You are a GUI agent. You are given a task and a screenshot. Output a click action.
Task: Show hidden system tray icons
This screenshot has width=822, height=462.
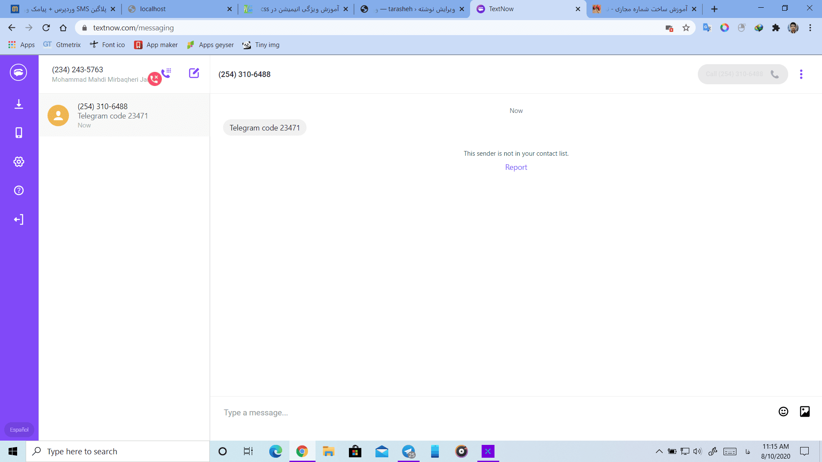[x=659, y=451]
